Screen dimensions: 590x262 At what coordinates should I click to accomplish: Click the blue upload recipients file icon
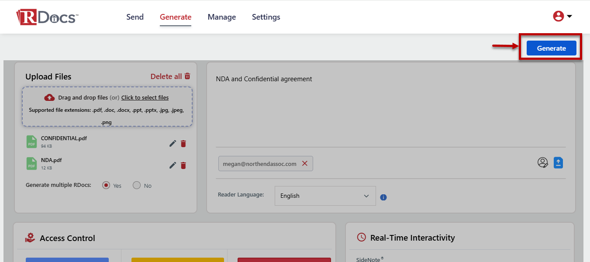pos(558,163)
